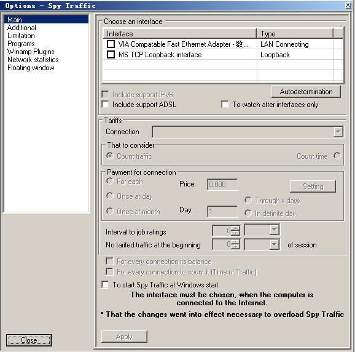Check To watch after interfaces only
This screenshot has width=355, height=352.
(225, 105)
